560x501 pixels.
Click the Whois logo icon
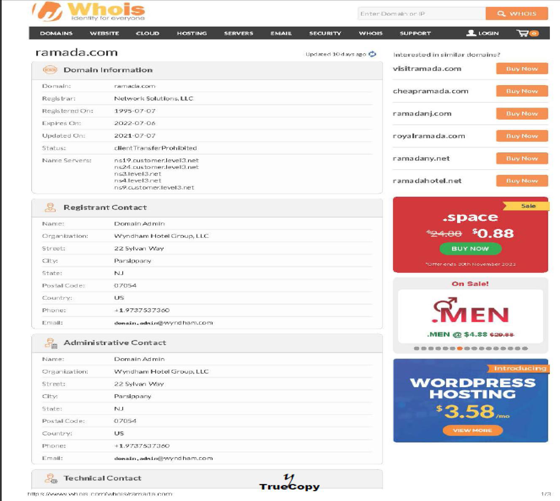[48, 12]
